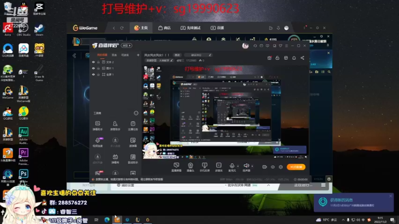Click 辅助设置 in WeGame bottom bar

(x=125, y=185)
